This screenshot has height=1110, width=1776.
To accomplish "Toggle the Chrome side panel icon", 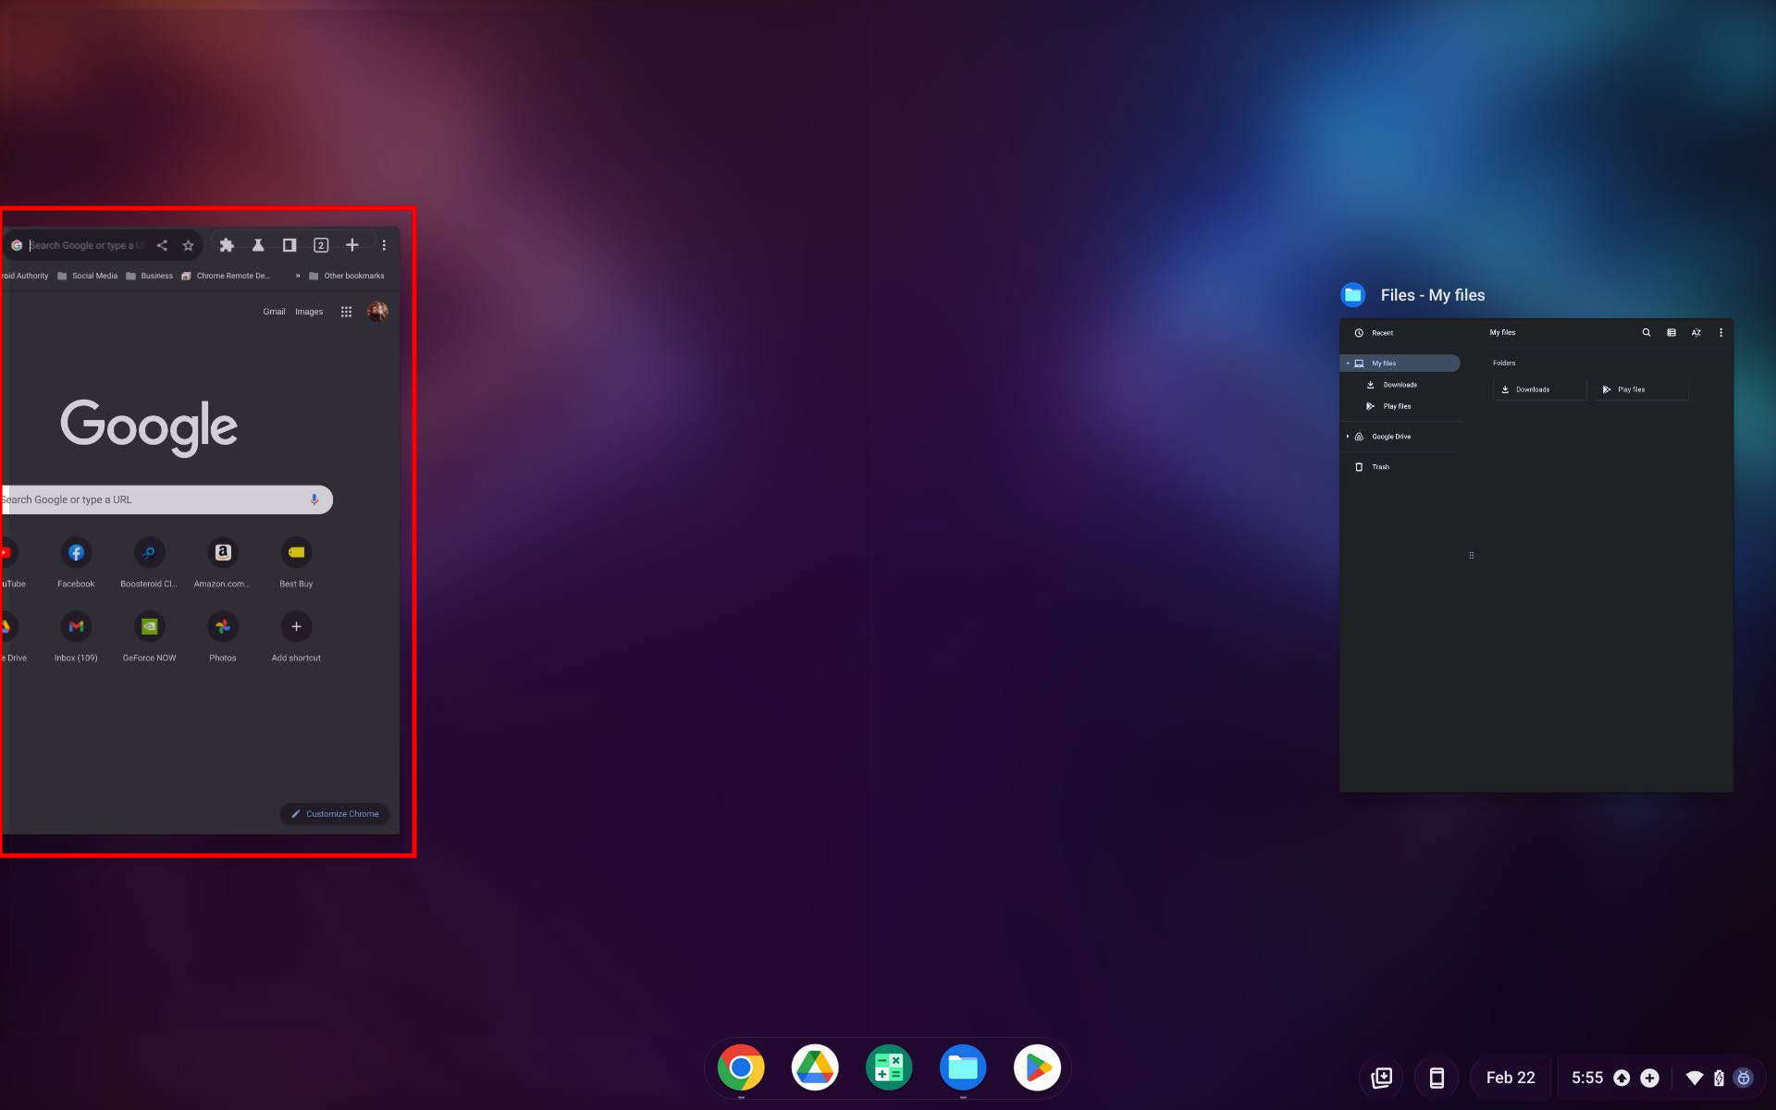I will [290, 245].
